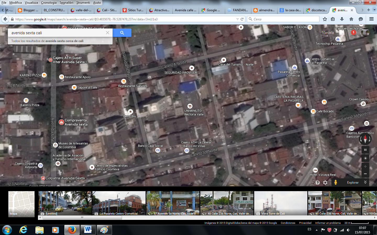Open the bookmarks list icon

pyautogui.click(x=333, y=19)
